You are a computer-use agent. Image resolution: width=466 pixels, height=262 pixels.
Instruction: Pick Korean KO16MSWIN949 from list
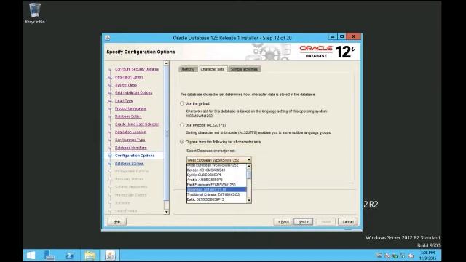(x=216, y=170)
